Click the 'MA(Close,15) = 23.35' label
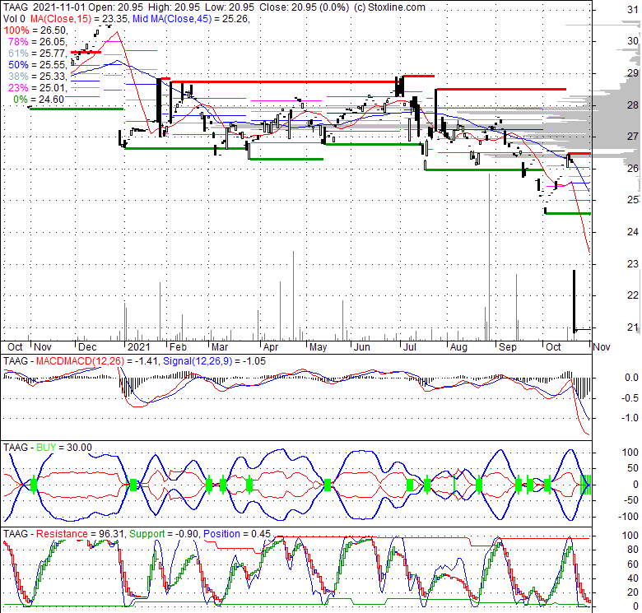Image resolution: width=642 pixels, height=613 pixels. pyautogui.click(x=78, y=19)
